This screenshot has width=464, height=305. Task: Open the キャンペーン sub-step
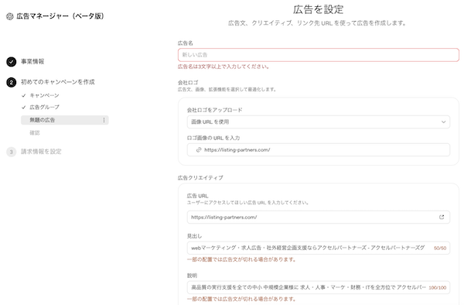[x=44, y=95]
